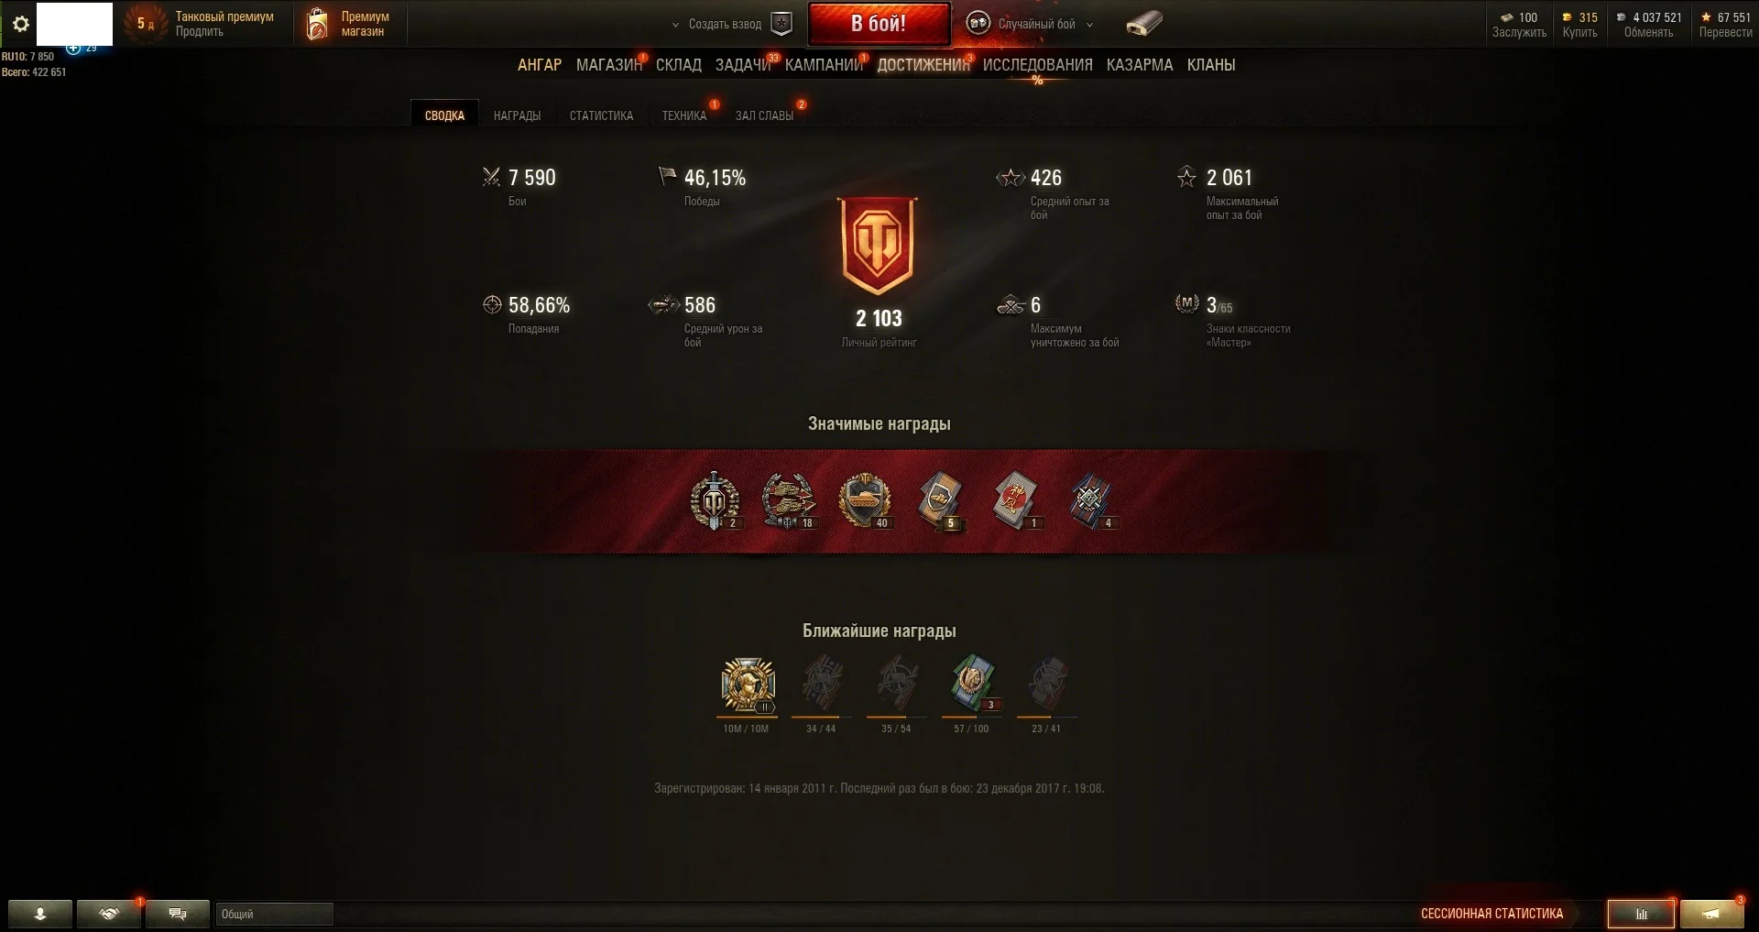Click the Premium shop bag icon
The height and width of the screenshot is (932, 1759).
pos(317,24)
